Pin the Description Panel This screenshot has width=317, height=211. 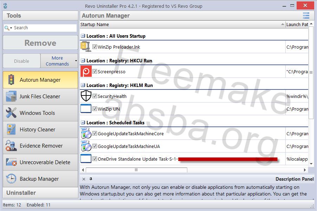point(91,179)
